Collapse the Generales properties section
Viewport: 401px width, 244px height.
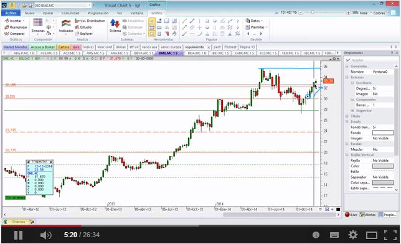click(x=347, y=66)
